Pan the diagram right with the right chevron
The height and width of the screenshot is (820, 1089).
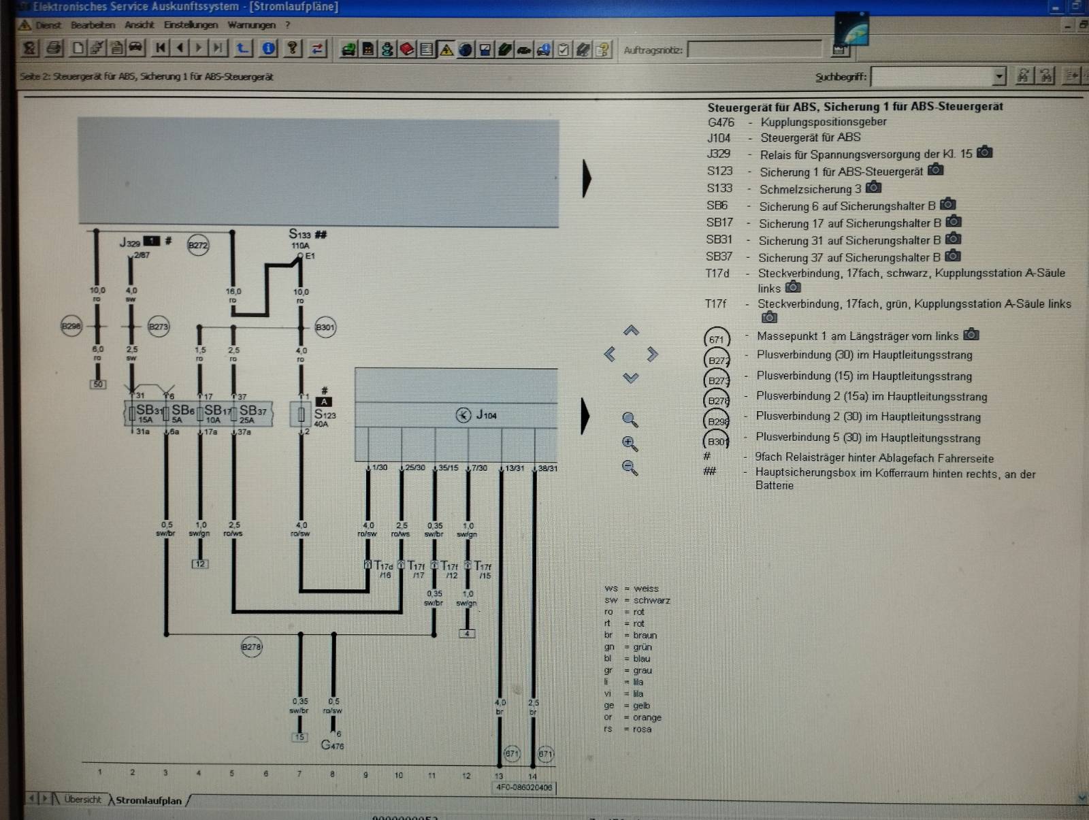pyautogui.click(x=653, y=354)
